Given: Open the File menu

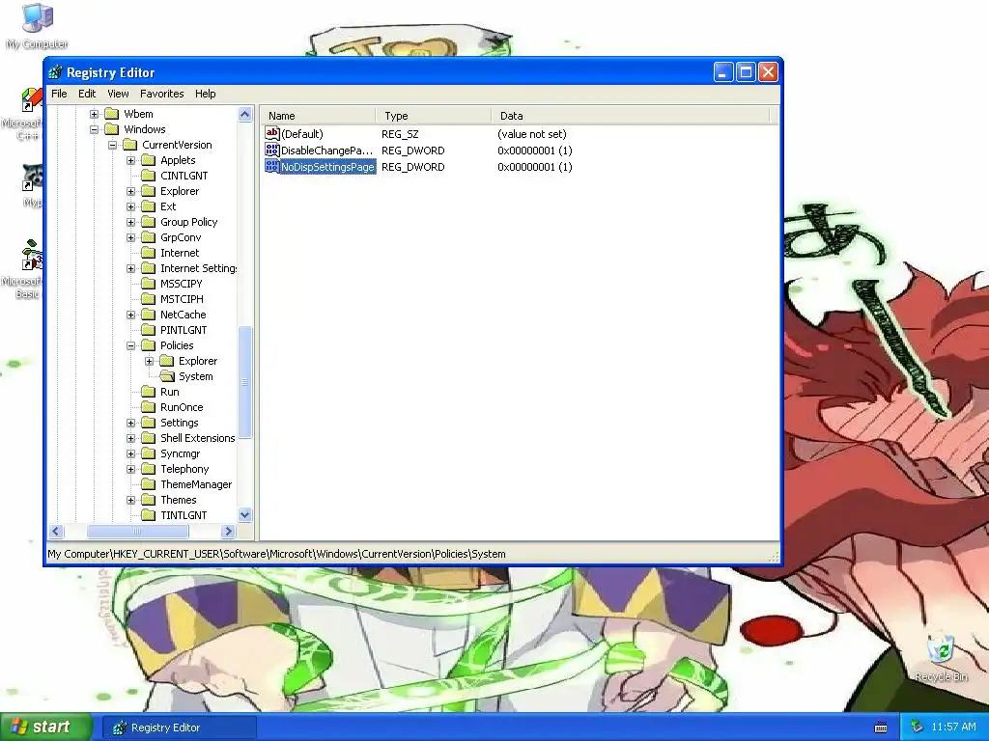Looking at the screenshot, I should pyautogui.click(x=59, y=94).
